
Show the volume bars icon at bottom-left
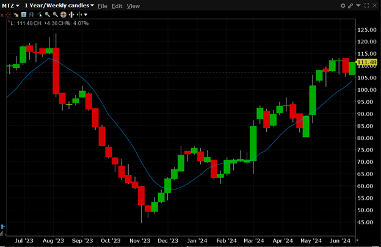click(2, 234)
